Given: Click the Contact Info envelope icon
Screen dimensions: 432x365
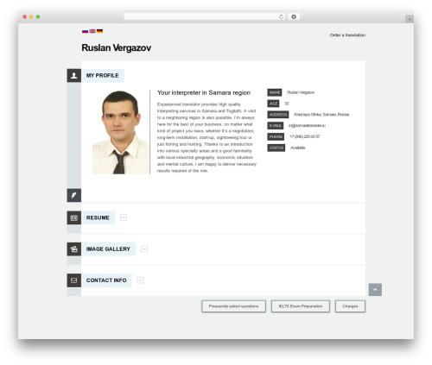Looking at the screenshot, I should tap(74, 280).
